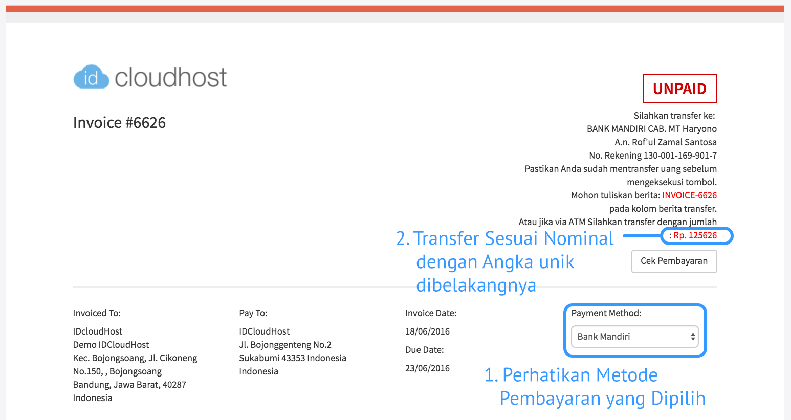Click the due date 23/06/2016
The height and width of the screenshot is (420, 791).
pyautogui.click(x=427, y=368)
